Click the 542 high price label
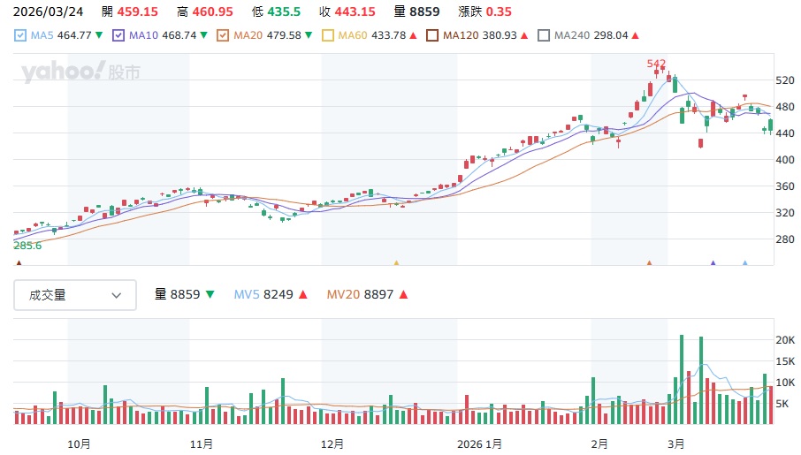Viewport: 801px width, 455px height. coord(656,64)
